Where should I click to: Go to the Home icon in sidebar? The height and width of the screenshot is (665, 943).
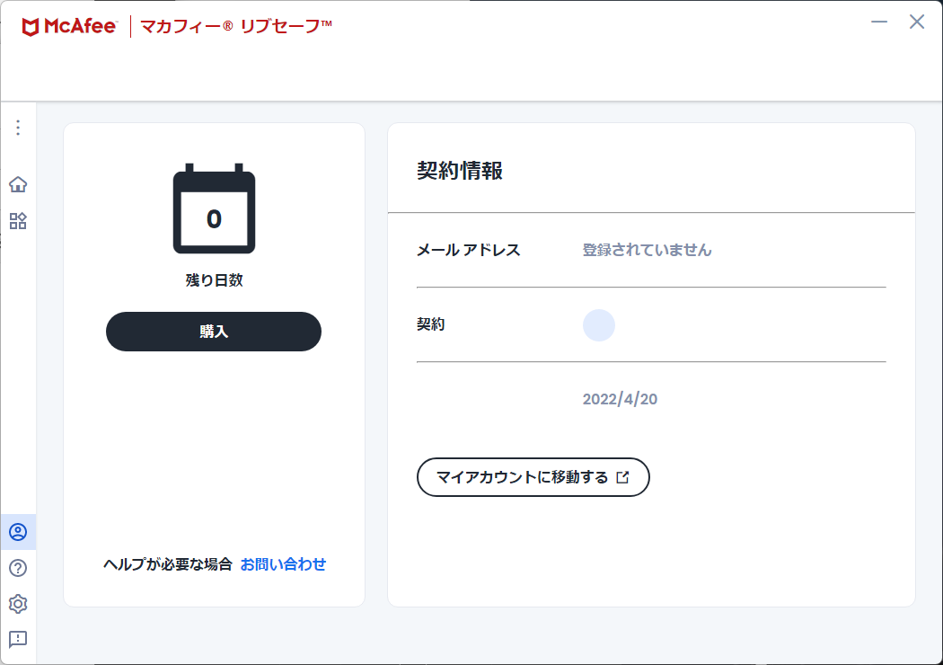pyautogui.click(x=18, y=185)
